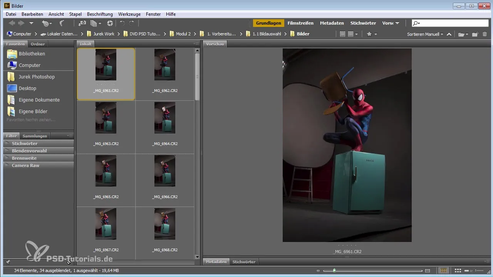The image size is (493, 277).
Task: Click the trash delete icon
Action: pyautogui.click(x=485, y=34)
